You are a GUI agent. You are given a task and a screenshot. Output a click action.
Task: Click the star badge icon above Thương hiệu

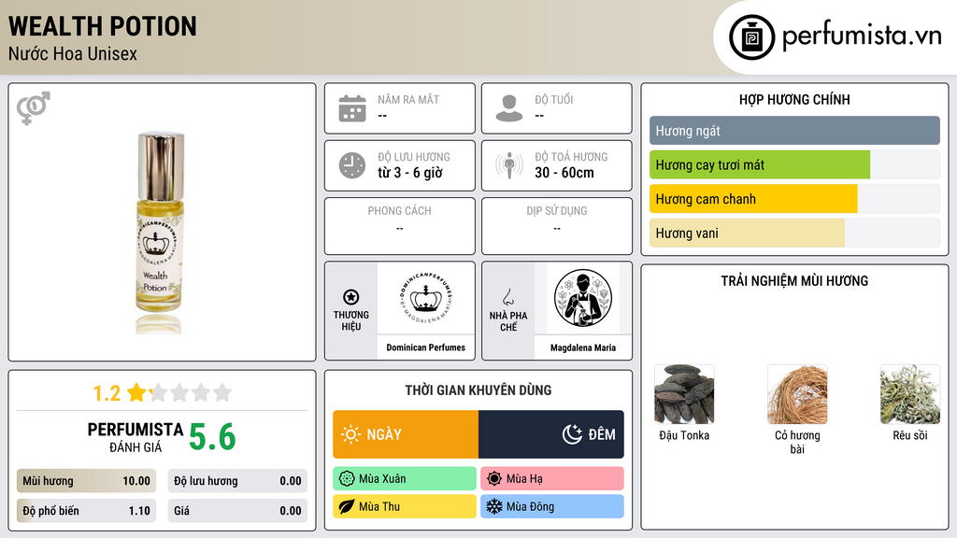pos(351,297)
